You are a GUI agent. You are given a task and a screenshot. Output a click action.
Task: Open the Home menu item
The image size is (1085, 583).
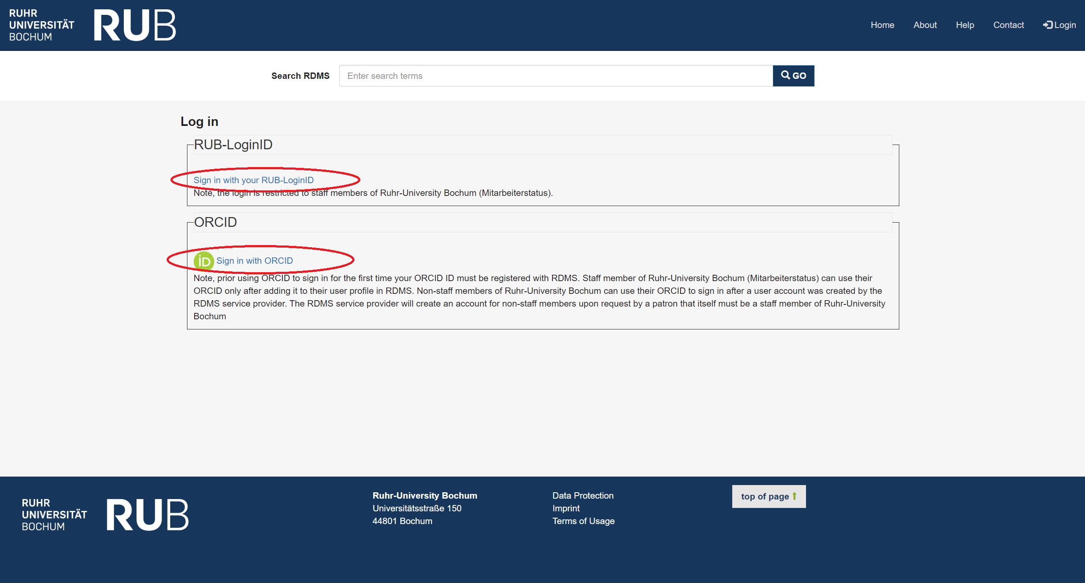click(x=882, y=25)
